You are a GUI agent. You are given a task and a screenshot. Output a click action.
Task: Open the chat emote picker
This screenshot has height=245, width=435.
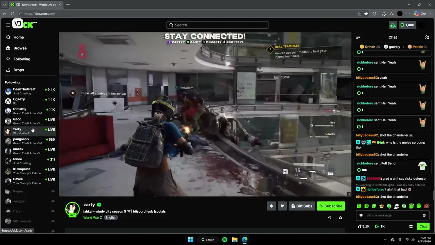coord(424,215)
